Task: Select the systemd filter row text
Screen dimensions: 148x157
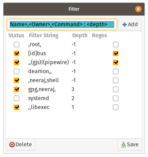Action: point(39,98)
